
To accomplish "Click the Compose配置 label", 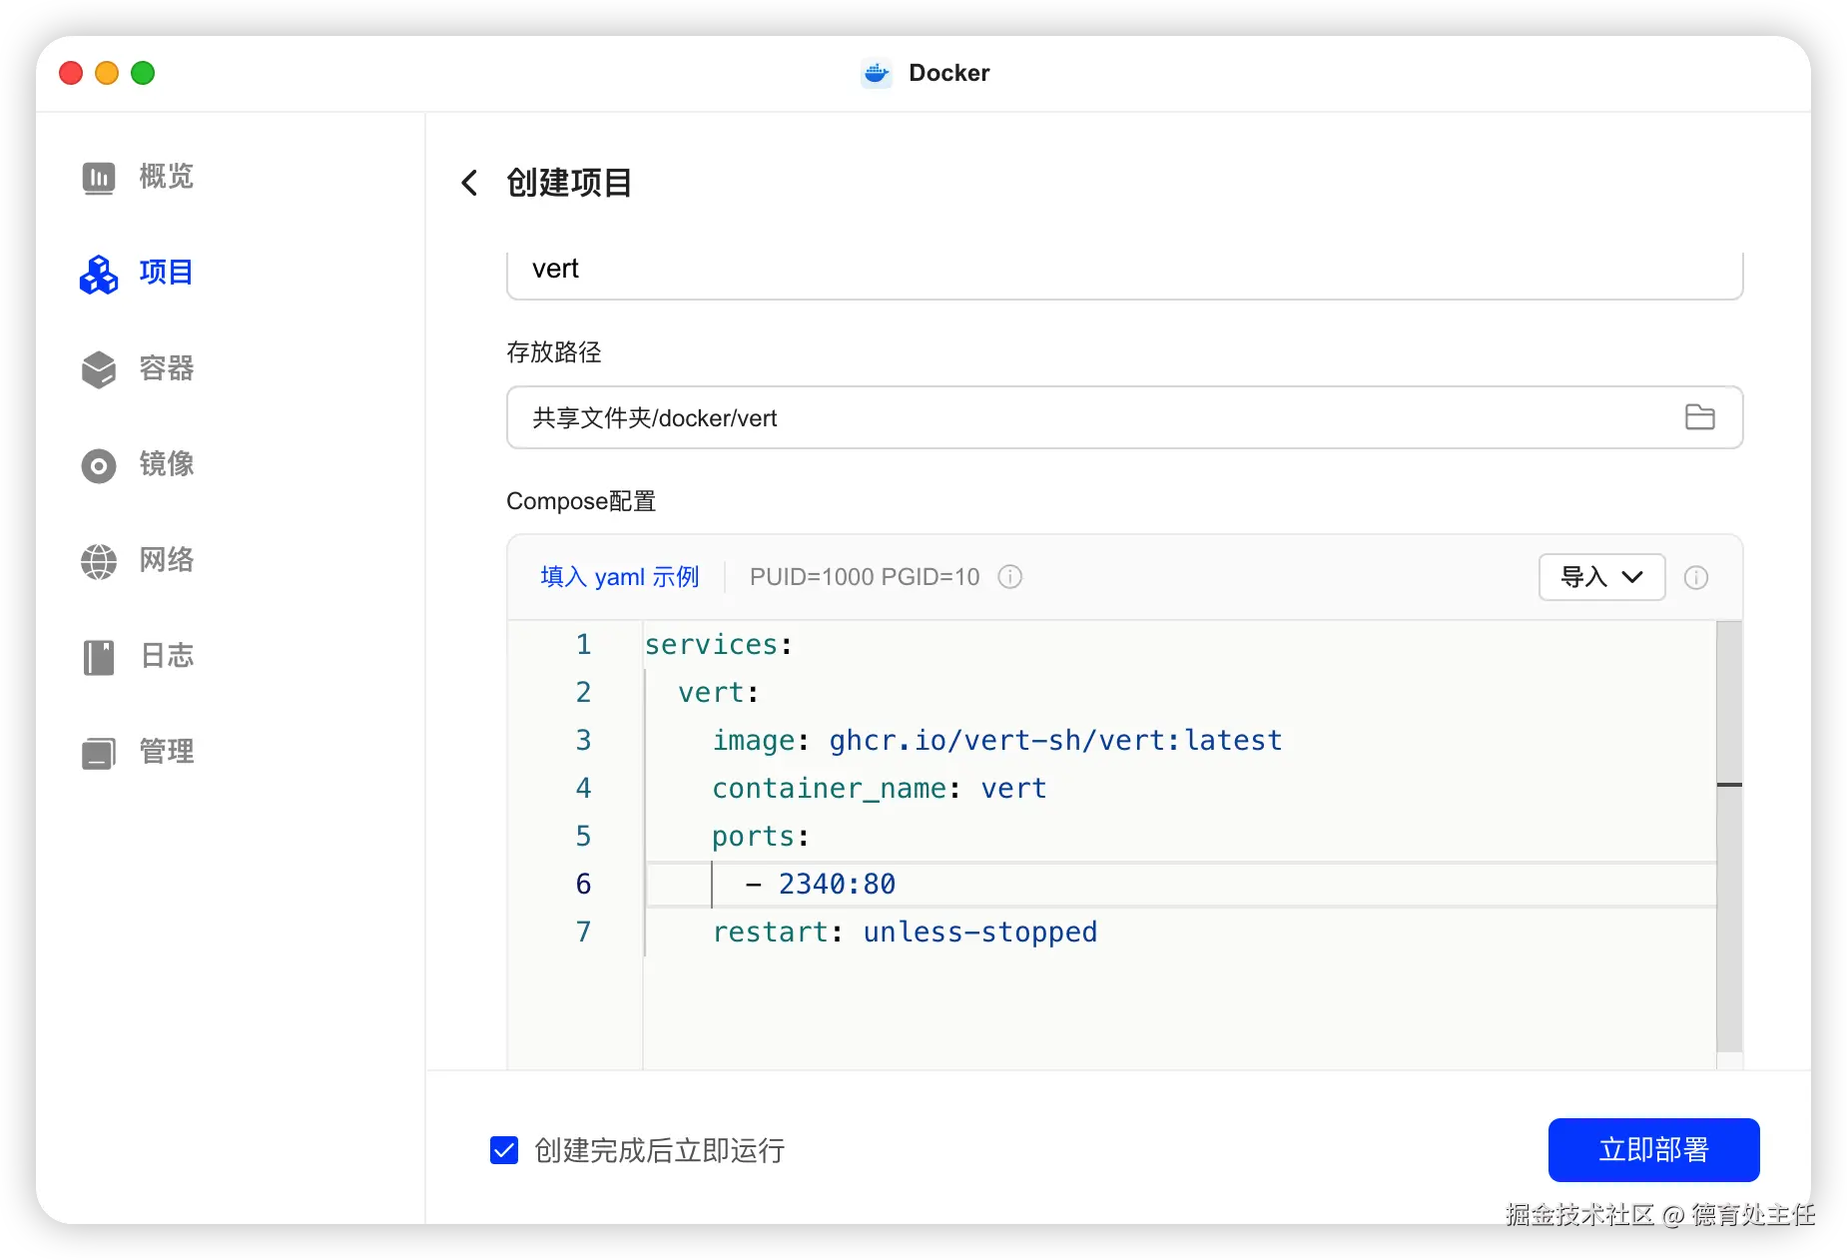I will click(x=581, y=501).
